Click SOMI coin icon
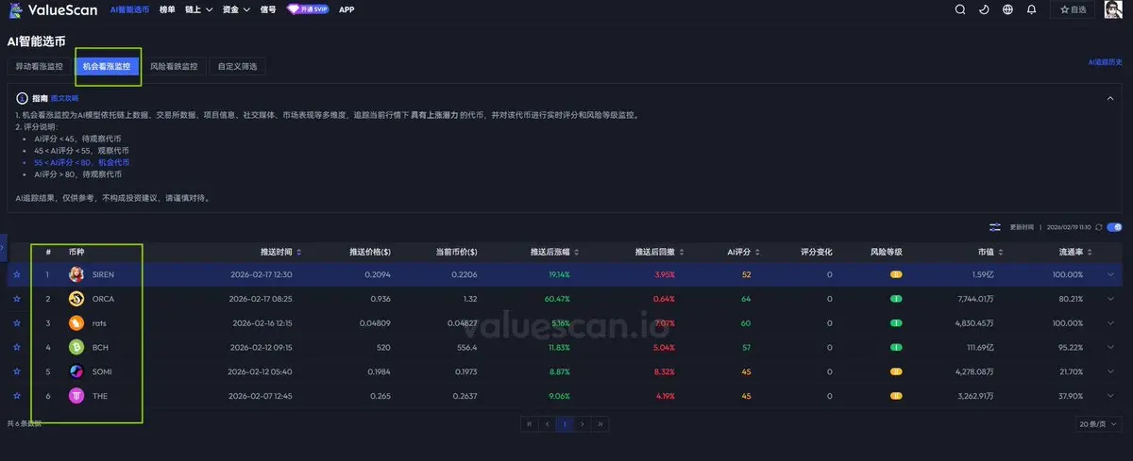The width and height of the screenshot is (1133, 461). tap(76, 371)
